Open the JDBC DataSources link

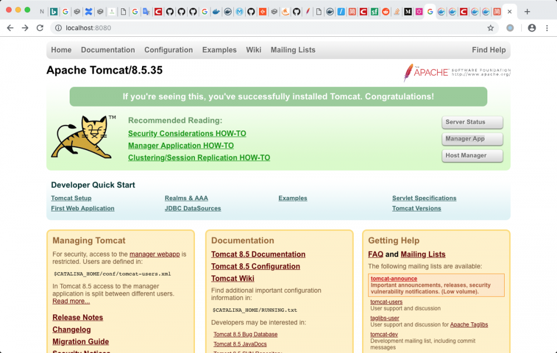pos(193,209)
